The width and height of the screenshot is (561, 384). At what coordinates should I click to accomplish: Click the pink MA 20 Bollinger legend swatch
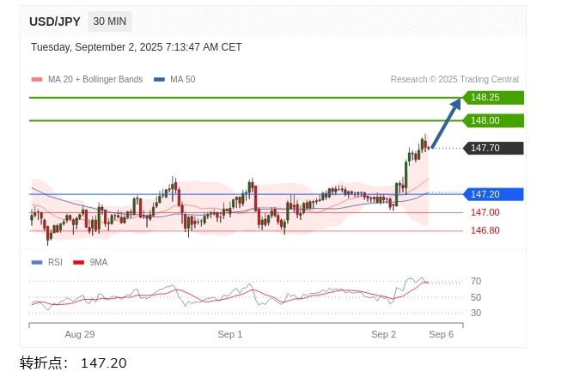click(37, 79)
